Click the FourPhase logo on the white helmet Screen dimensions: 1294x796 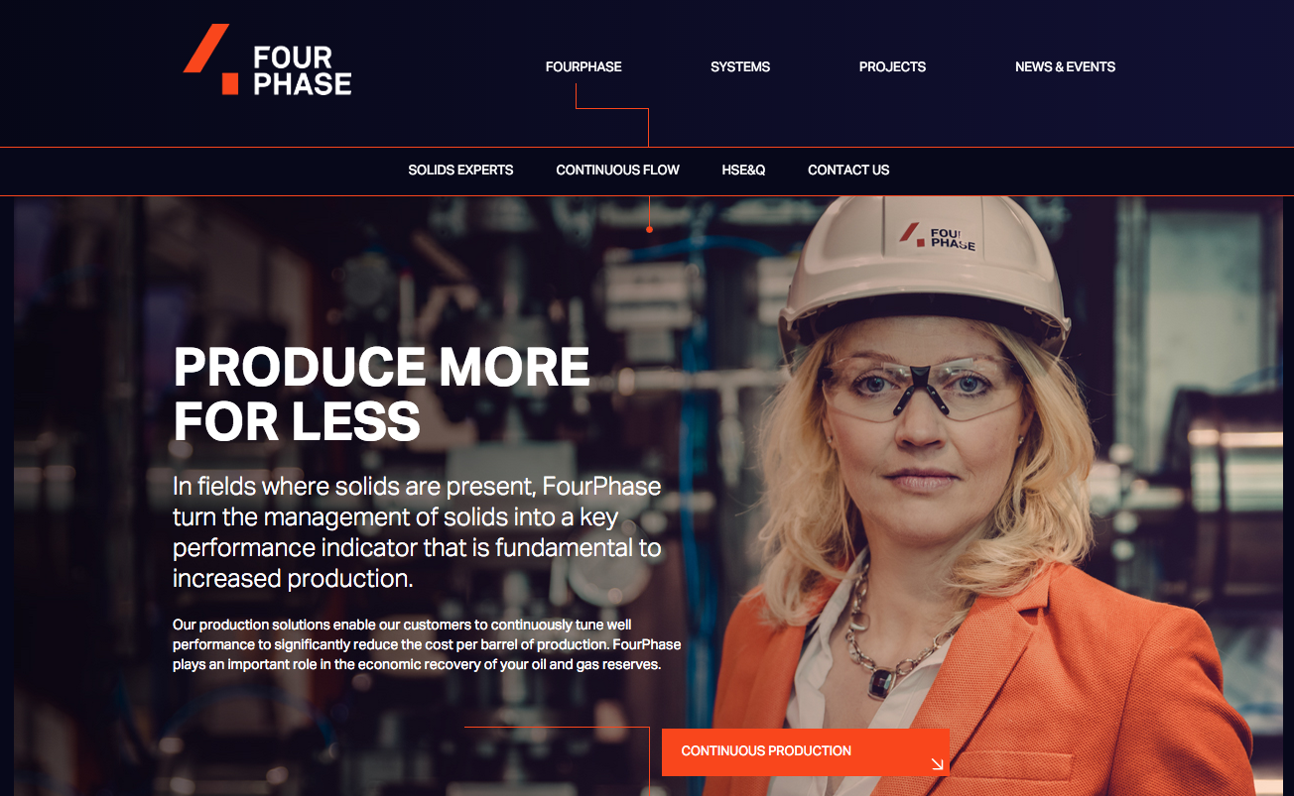938,237
